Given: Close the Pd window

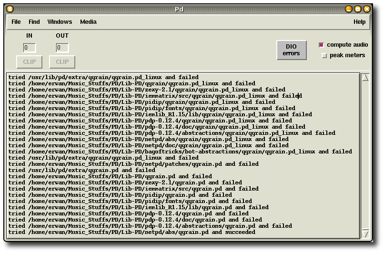Looking at the screenshot, I should tap(367, 10).
